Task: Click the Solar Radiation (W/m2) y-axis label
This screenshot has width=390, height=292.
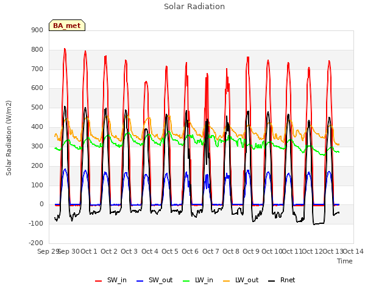Action: [9, 138]
